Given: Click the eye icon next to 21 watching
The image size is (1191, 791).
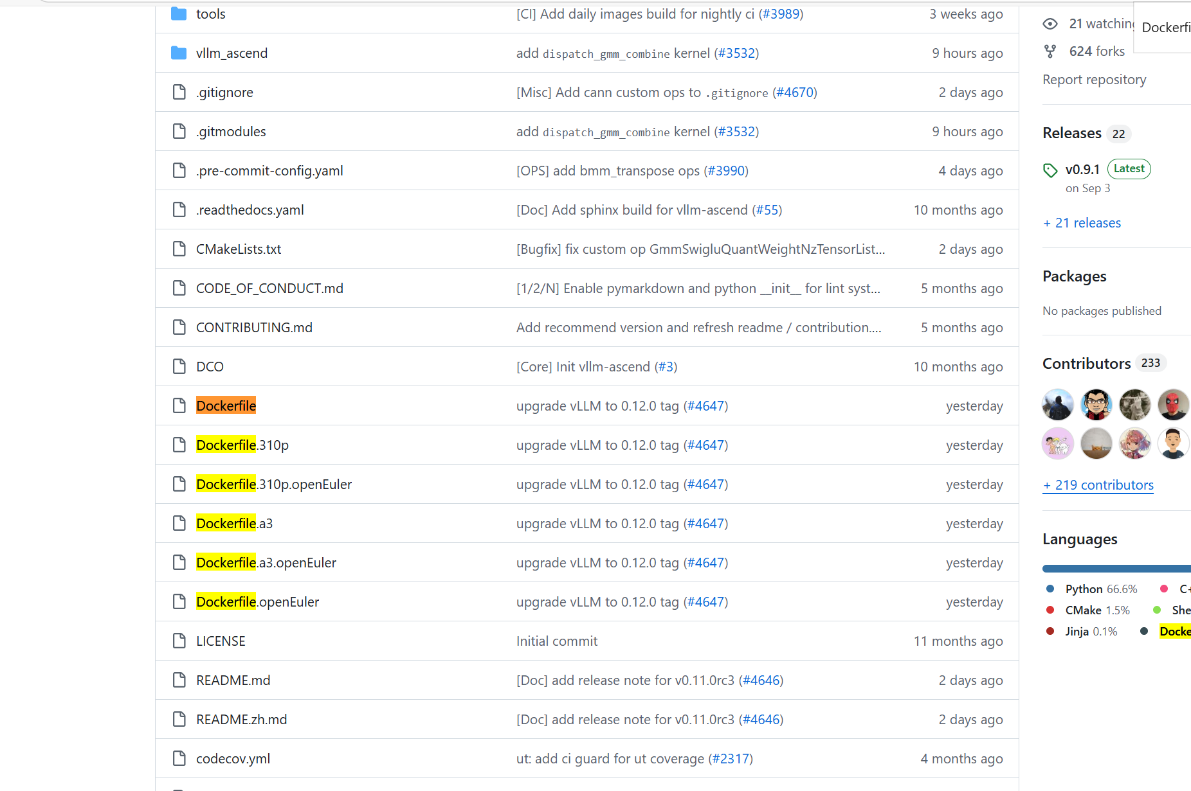Looking at the screenshot, I should coord(1050,23).
